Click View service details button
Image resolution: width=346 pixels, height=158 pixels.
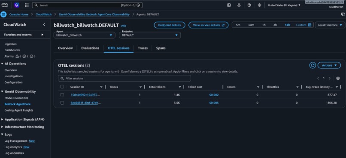pyautogui.click(x=209, y=25)
